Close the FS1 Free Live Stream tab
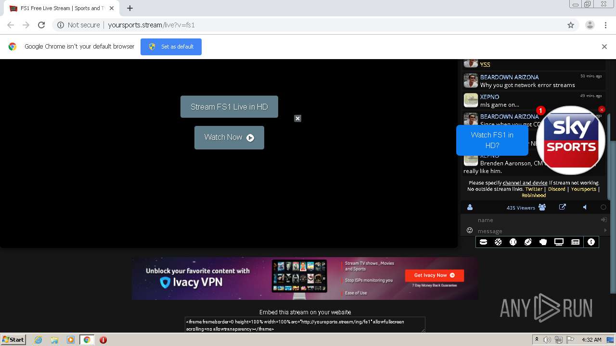The width and height of the screenshot is (616, 346). [x=111, y=8]
